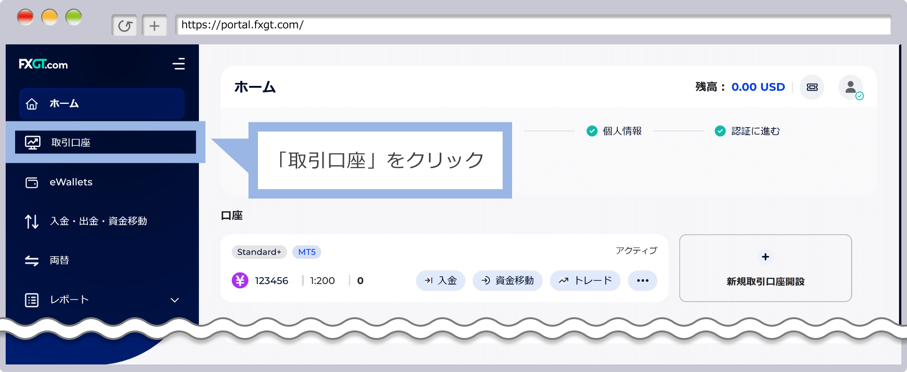Open the user profile avatar
This screenshot has height=372, width=907.
tap(851, 87)
